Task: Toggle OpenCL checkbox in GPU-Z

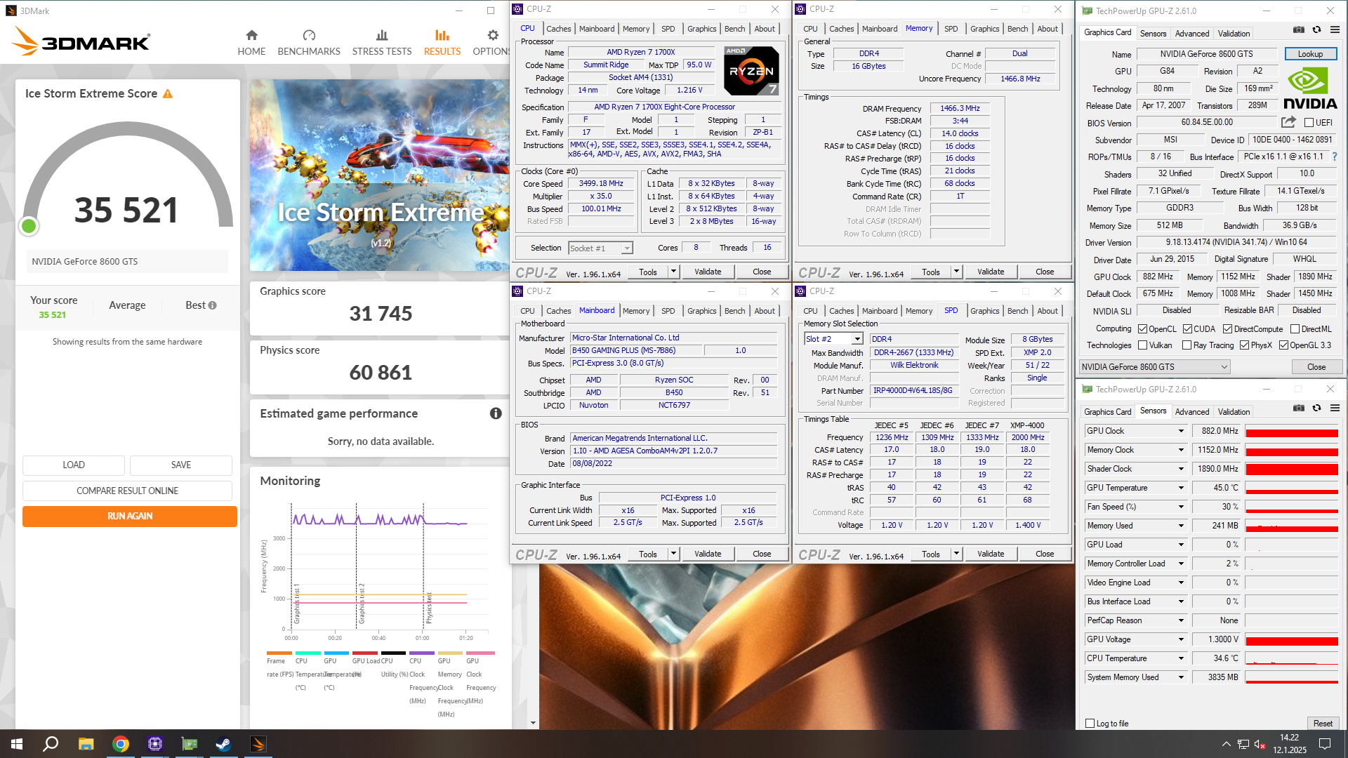Action: [x=1142, y=329]
